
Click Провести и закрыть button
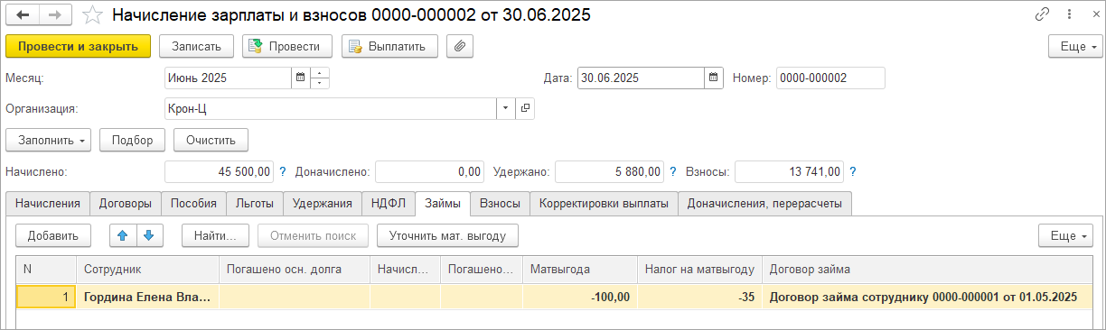[78, 46]
